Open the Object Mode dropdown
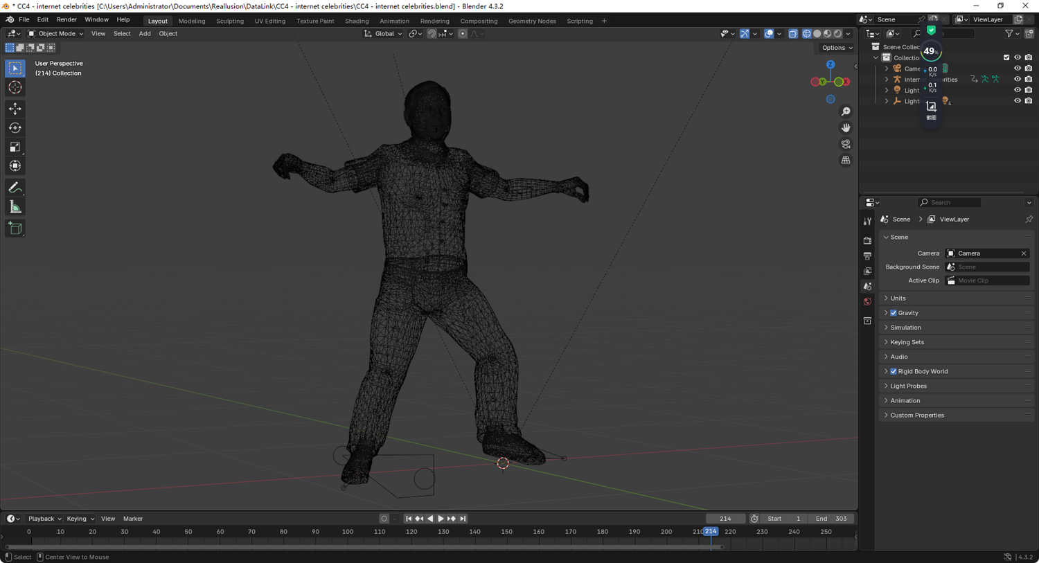This screenshot has height=563, width=1039. (x=55, y=34)
